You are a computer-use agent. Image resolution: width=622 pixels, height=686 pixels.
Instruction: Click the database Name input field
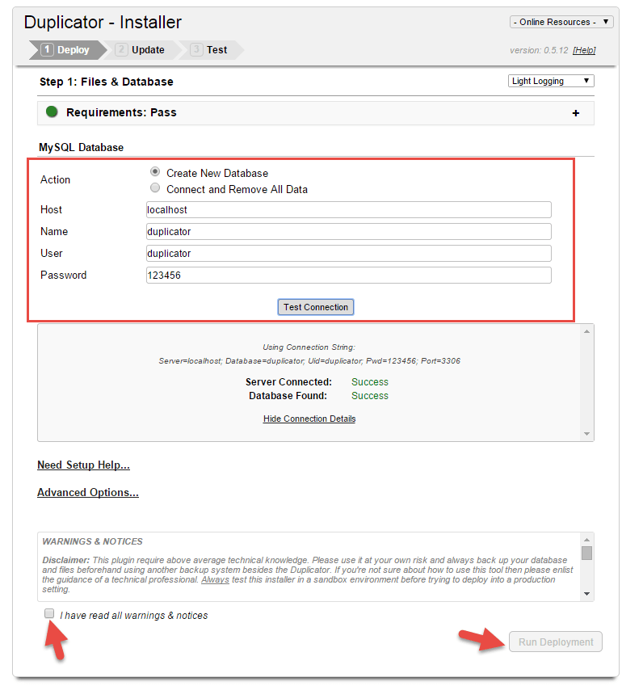(x=349, y=231)
